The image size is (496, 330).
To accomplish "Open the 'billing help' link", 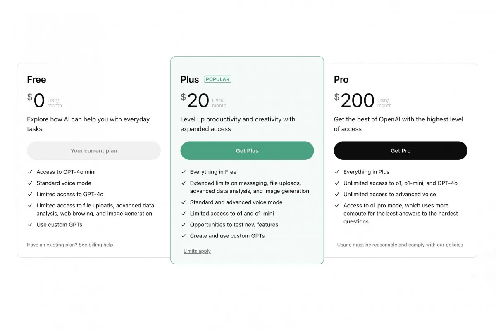I will 101,245.
